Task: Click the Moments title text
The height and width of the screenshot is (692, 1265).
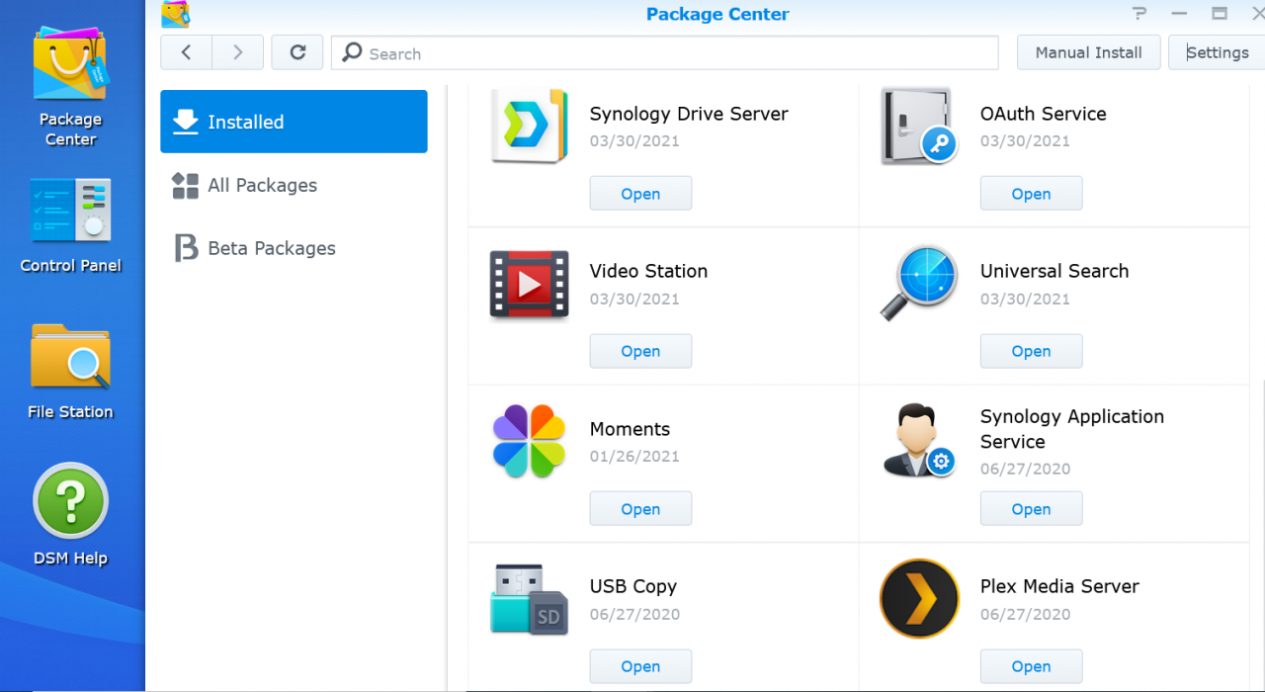Action: (x=630, y=429)
